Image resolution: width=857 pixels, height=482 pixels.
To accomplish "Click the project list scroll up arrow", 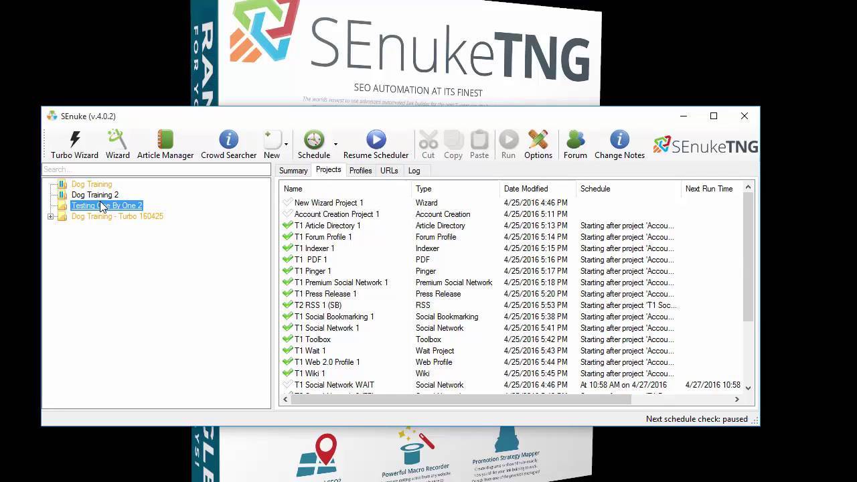I will click(x=749, y=187).
